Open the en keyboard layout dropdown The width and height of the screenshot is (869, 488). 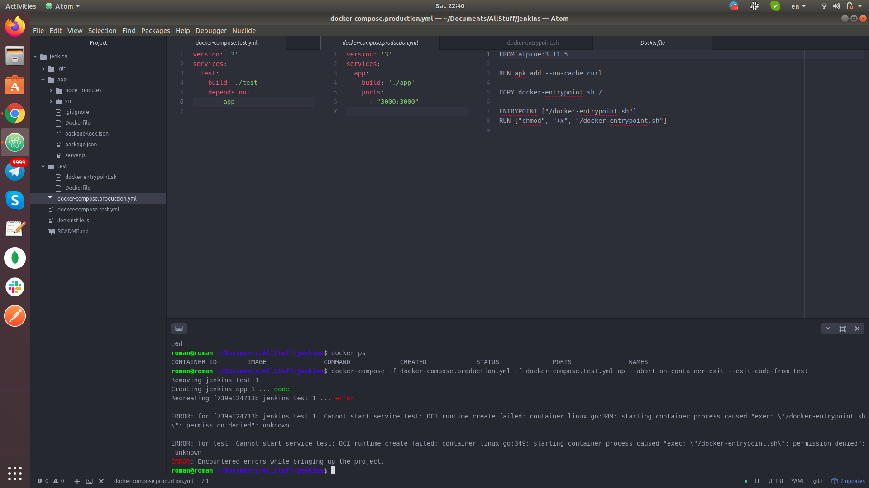point(798,6)
